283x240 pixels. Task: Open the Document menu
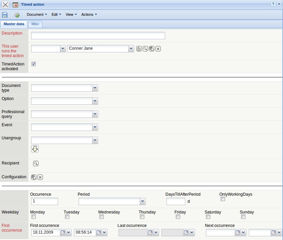(x=37, y=15)
